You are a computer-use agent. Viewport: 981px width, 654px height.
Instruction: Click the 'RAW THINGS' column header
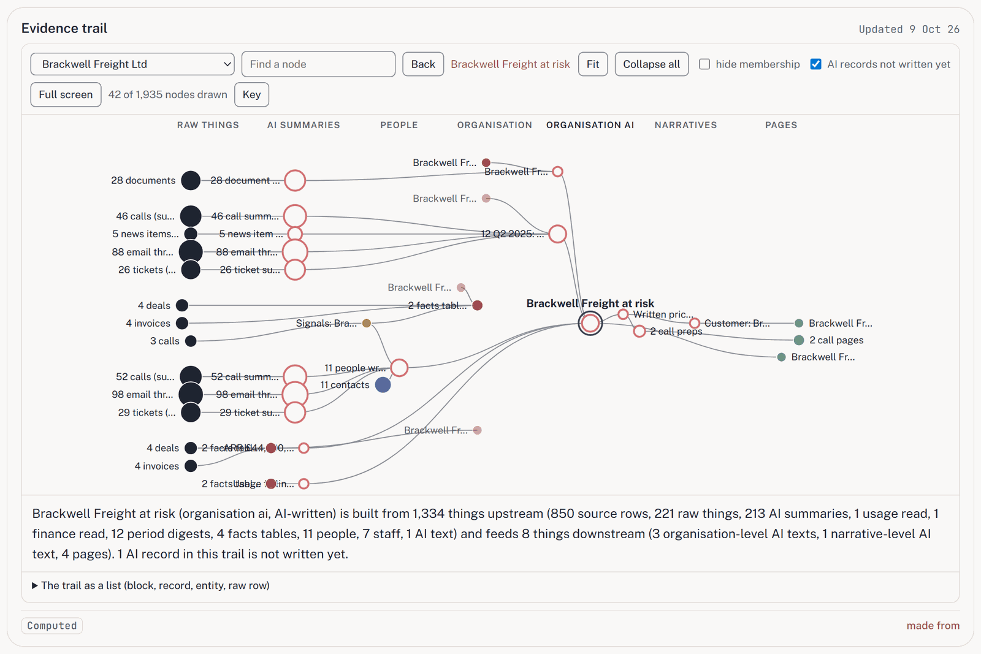click(208, 125)
